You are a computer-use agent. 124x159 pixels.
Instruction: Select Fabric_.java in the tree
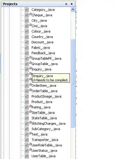(41, 48)
